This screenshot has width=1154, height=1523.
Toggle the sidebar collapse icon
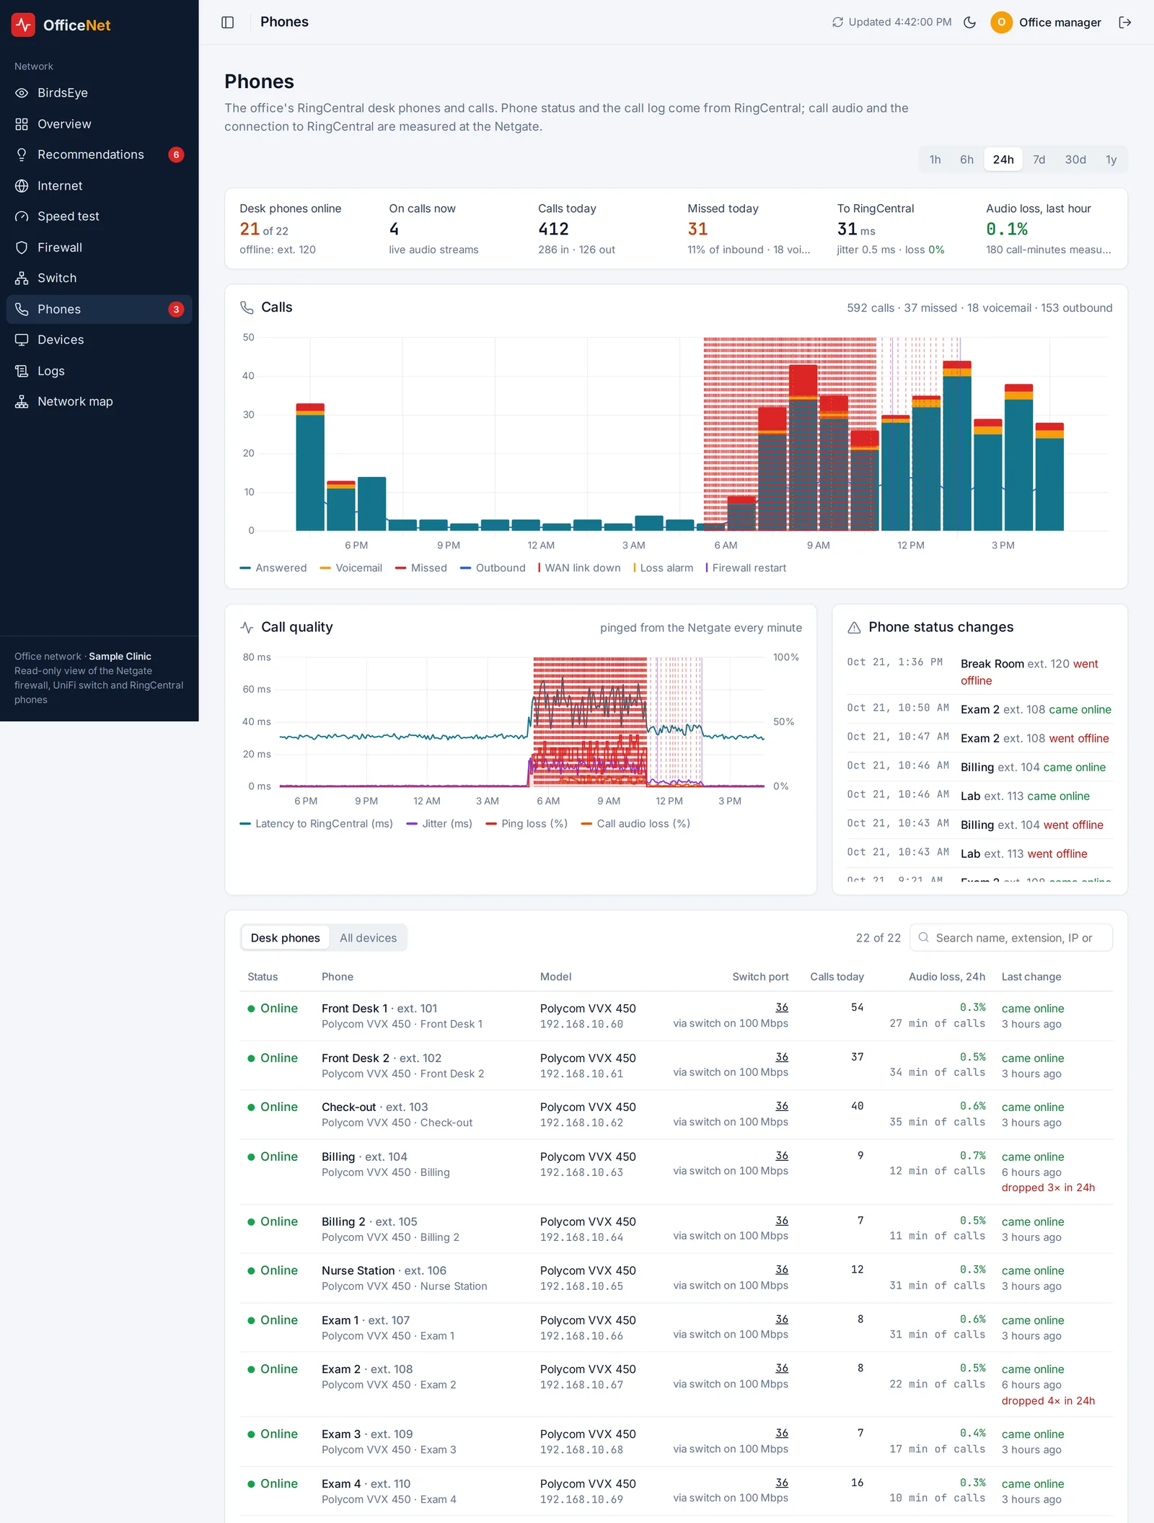point(228,22)
